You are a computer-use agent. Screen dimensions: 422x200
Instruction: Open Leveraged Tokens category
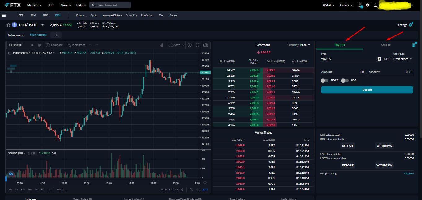point(112,15)
